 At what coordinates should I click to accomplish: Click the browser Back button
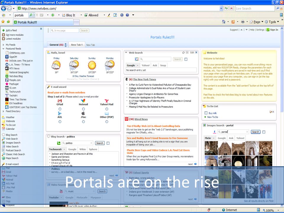pos(4,8)
